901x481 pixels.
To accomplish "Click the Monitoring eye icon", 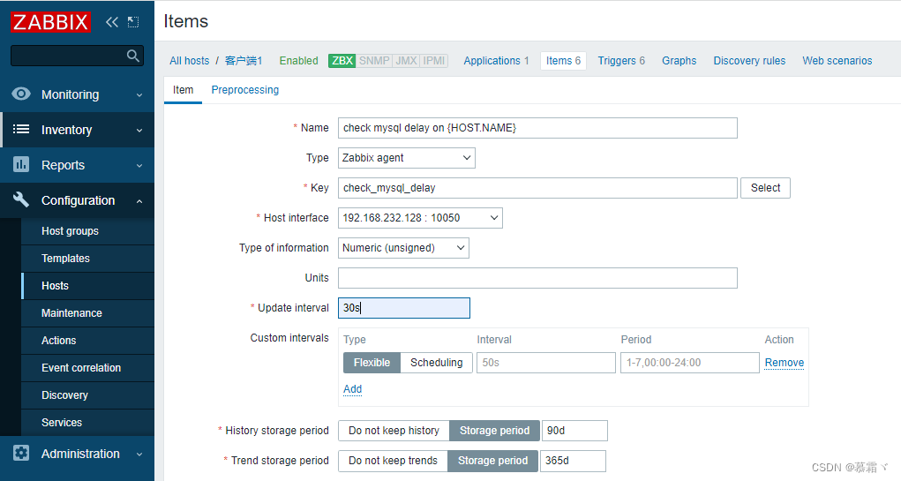I will [x=21, y=94].
